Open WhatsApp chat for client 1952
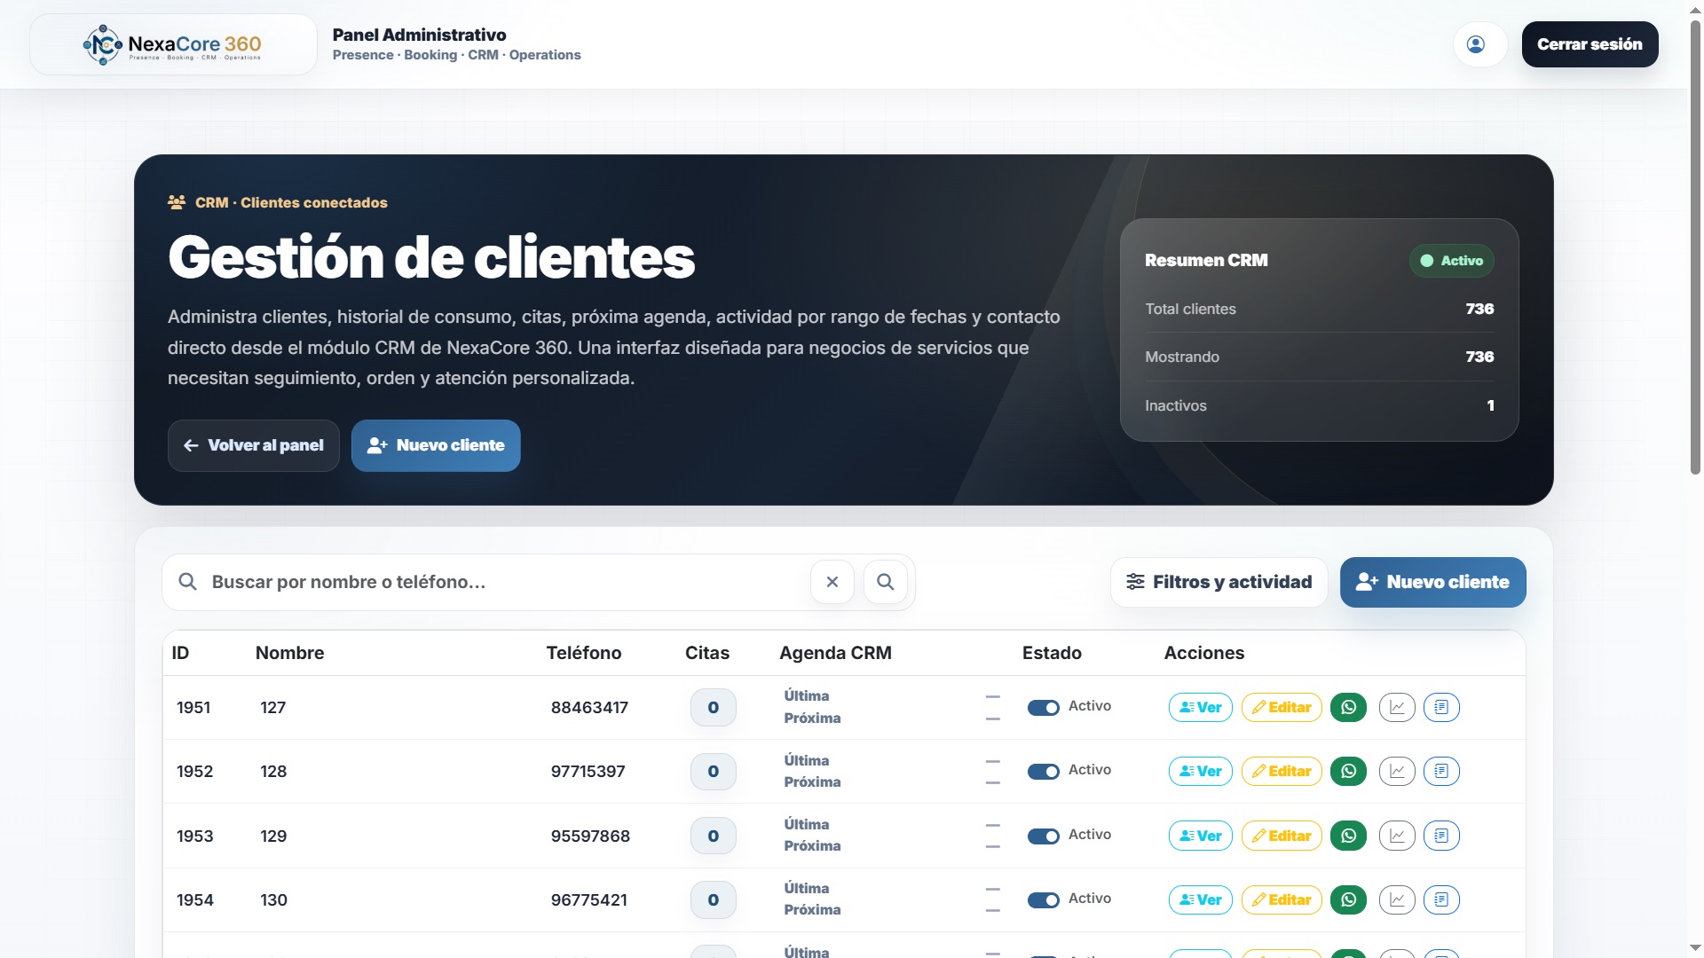Viewport: 1704px width, 958px height. point(1349,771)
